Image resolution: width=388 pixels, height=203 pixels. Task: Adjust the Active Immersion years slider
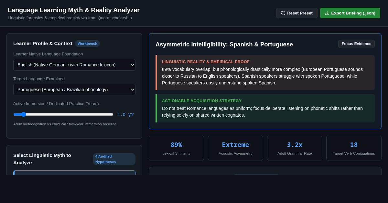coord(63,114)
